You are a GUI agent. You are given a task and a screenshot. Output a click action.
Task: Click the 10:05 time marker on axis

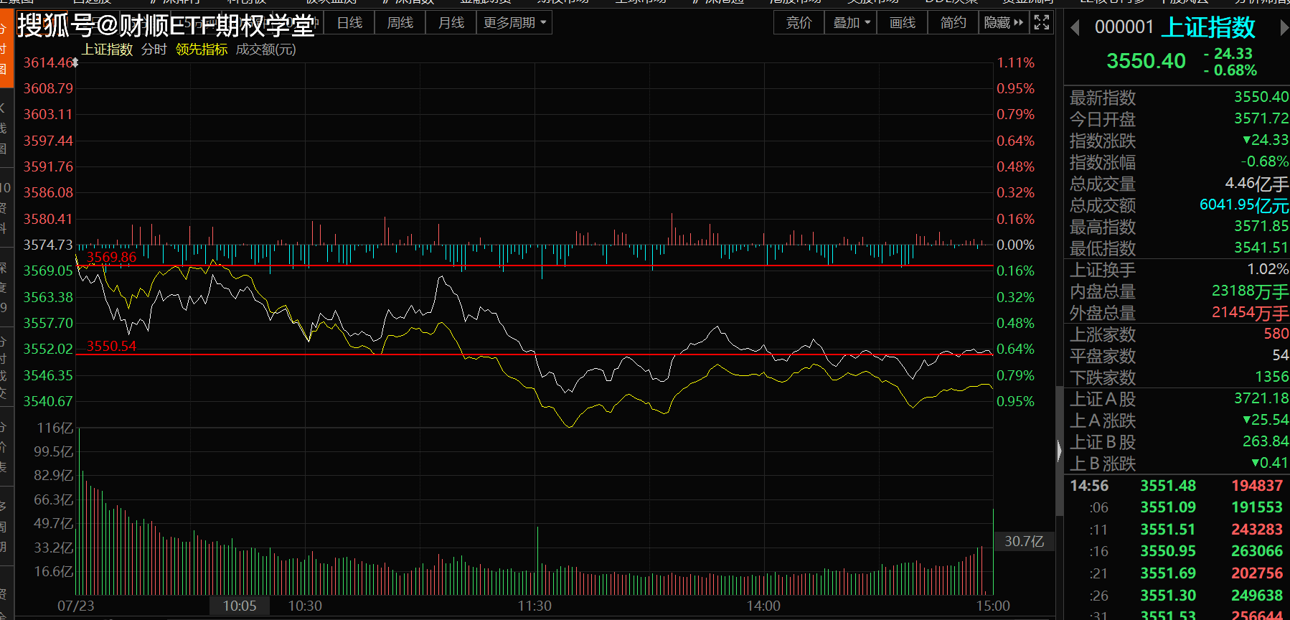(x=240, y=606)
